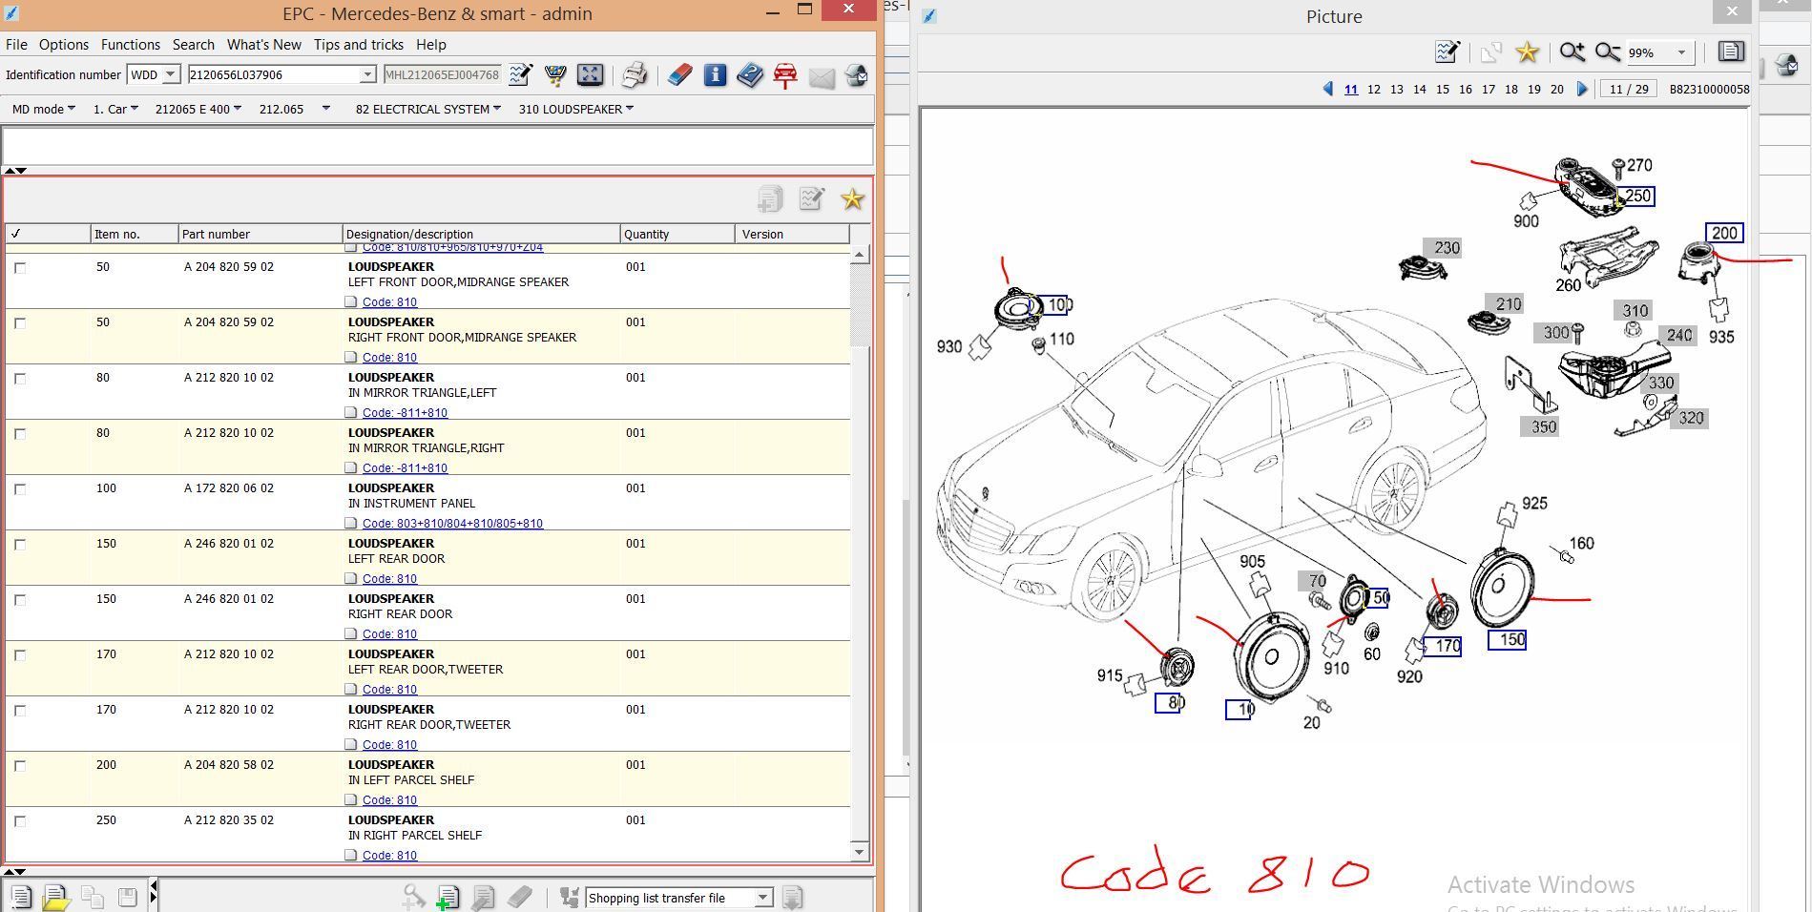Open the Functions menu
Viewport: 1812px width, 912px height.
pyautogui.click(x=131, y=45)
